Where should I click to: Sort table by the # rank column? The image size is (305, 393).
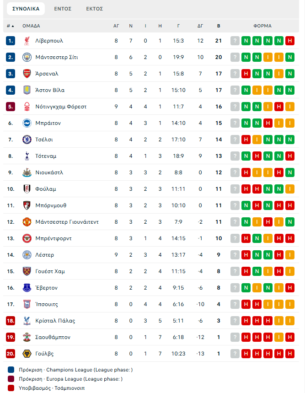[10, 26]
